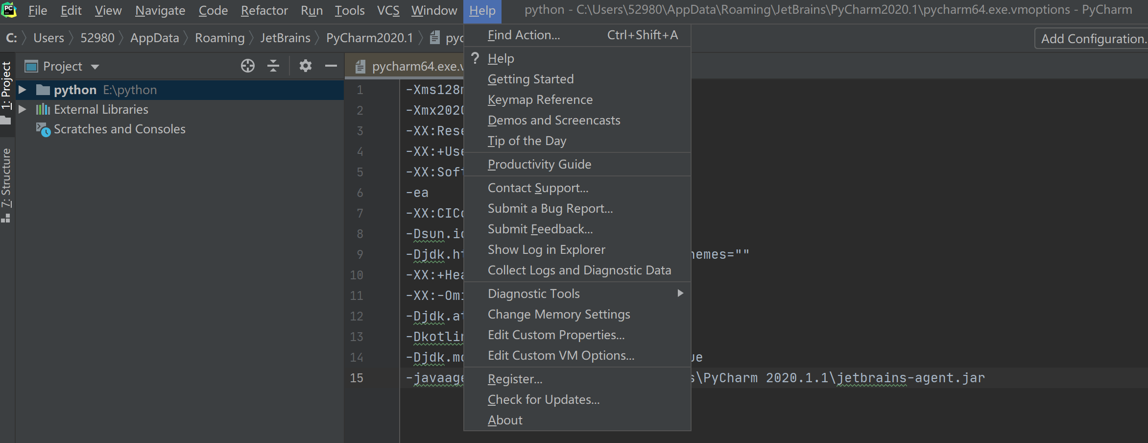Click the Project view window icon
This screenshot has width=1148, height=443.
(31, 66)
